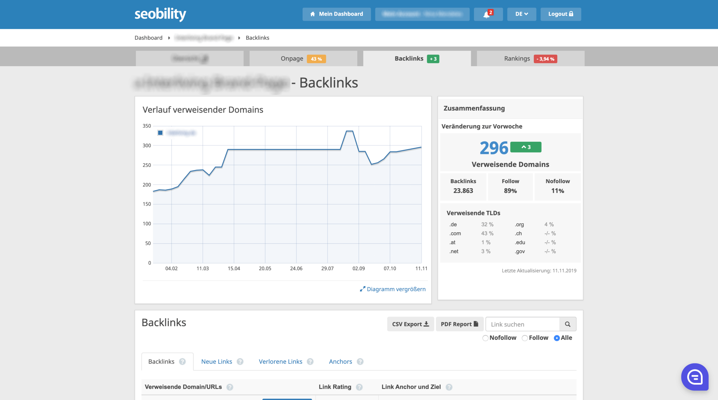Click Backlinks in the breadcrumb
Image resolution: width=718 pixels, height=400 pixels.
coord(257,38)
